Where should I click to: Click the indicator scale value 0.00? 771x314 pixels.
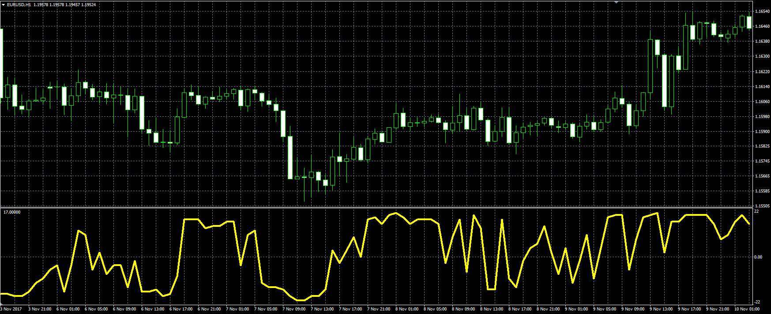pos(758,257)
